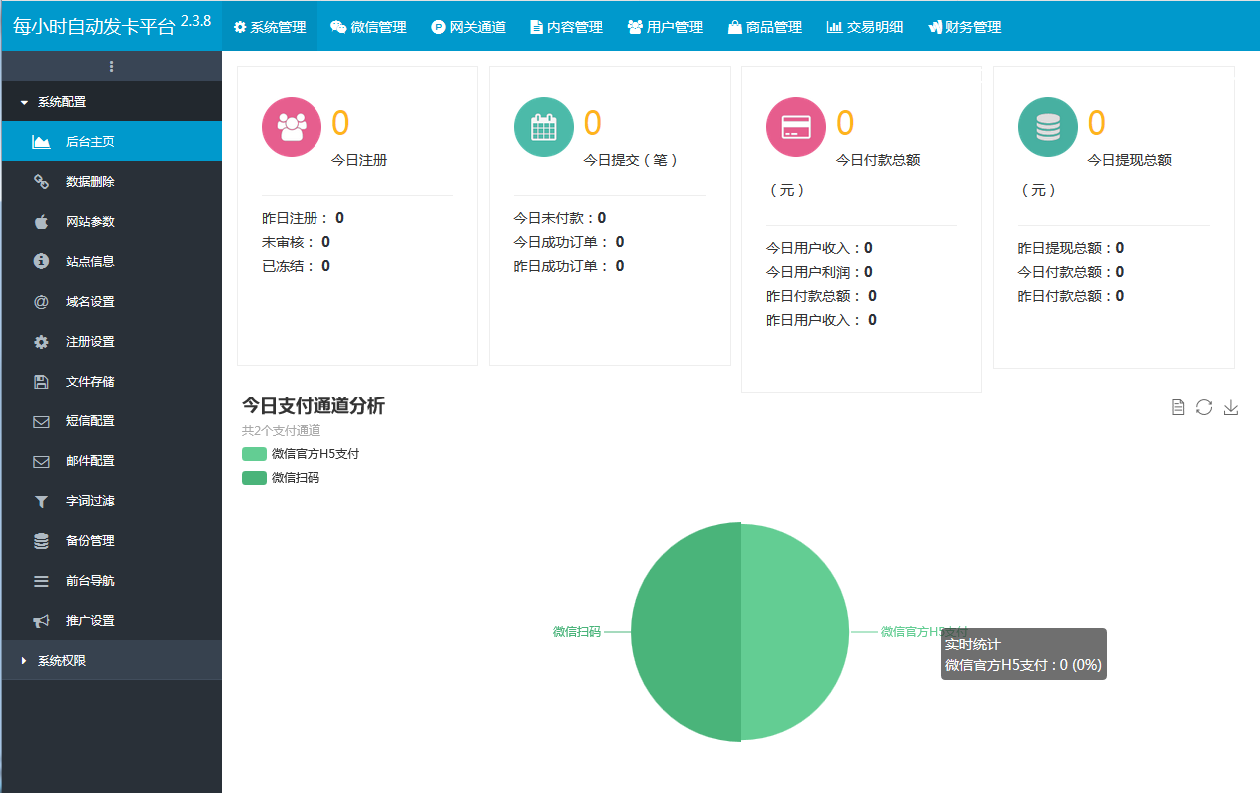This screenshot has width=1260, height=793.
Task: Click the @ icon for 域名设置
Action: click(x=39, y=301)
